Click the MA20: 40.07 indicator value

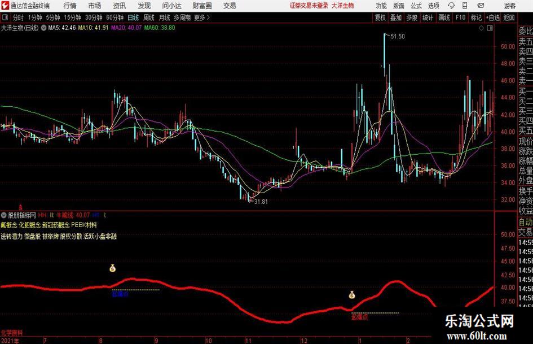[126, 28]
